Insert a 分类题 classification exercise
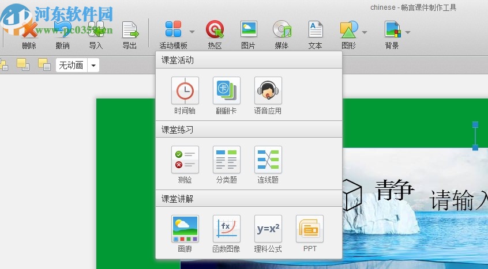 click(227, 160)
